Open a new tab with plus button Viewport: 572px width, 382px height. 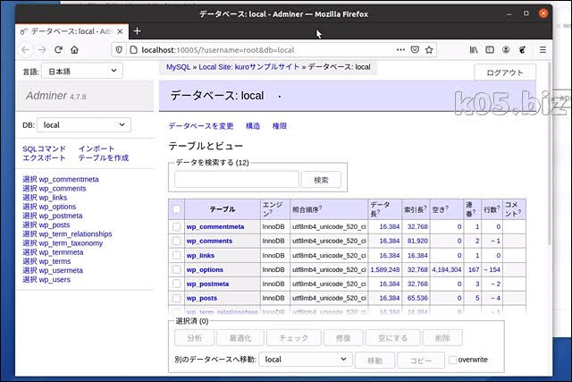point(137,31)
